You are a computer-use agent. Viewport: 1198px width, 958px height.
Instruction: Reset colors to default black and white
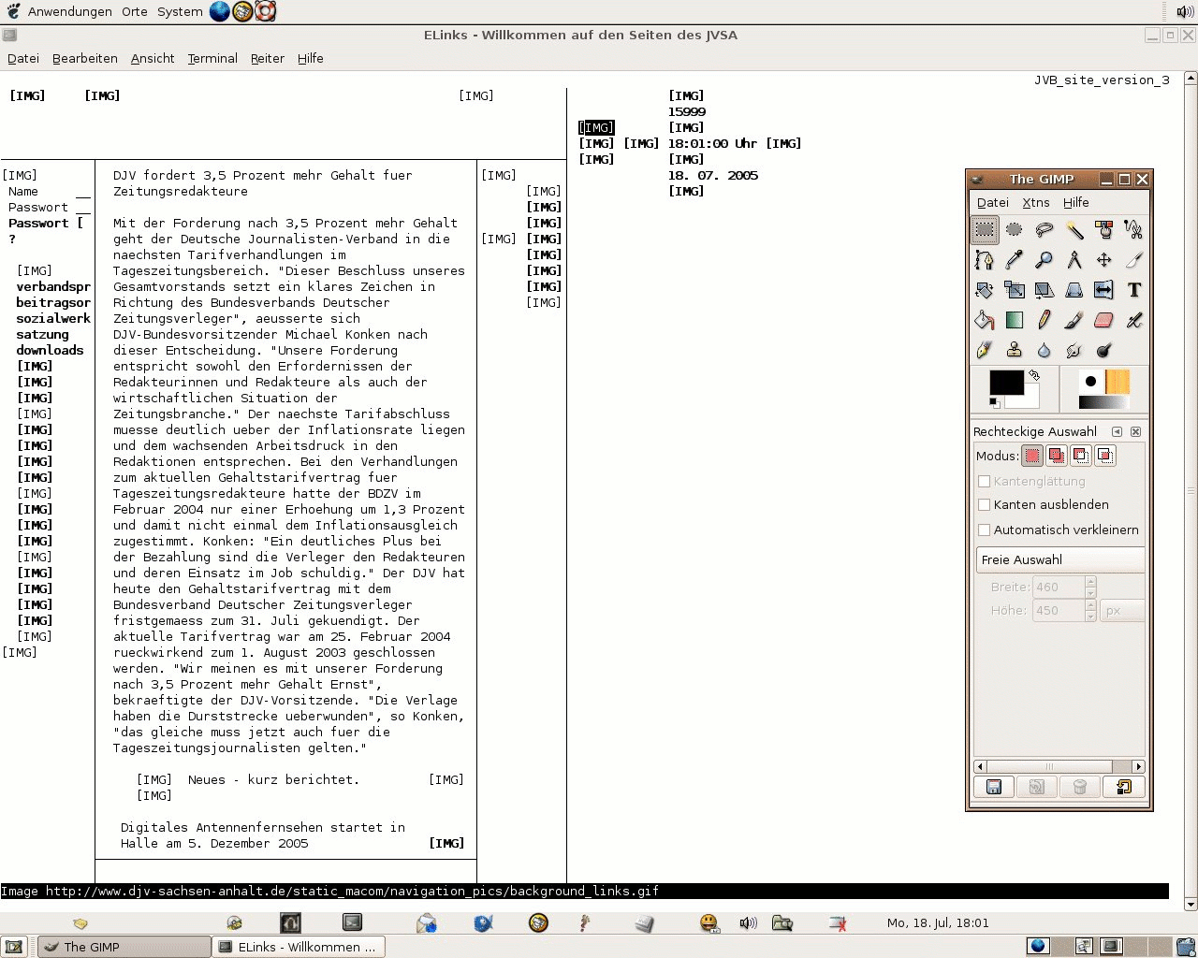(x=994, y=403)
